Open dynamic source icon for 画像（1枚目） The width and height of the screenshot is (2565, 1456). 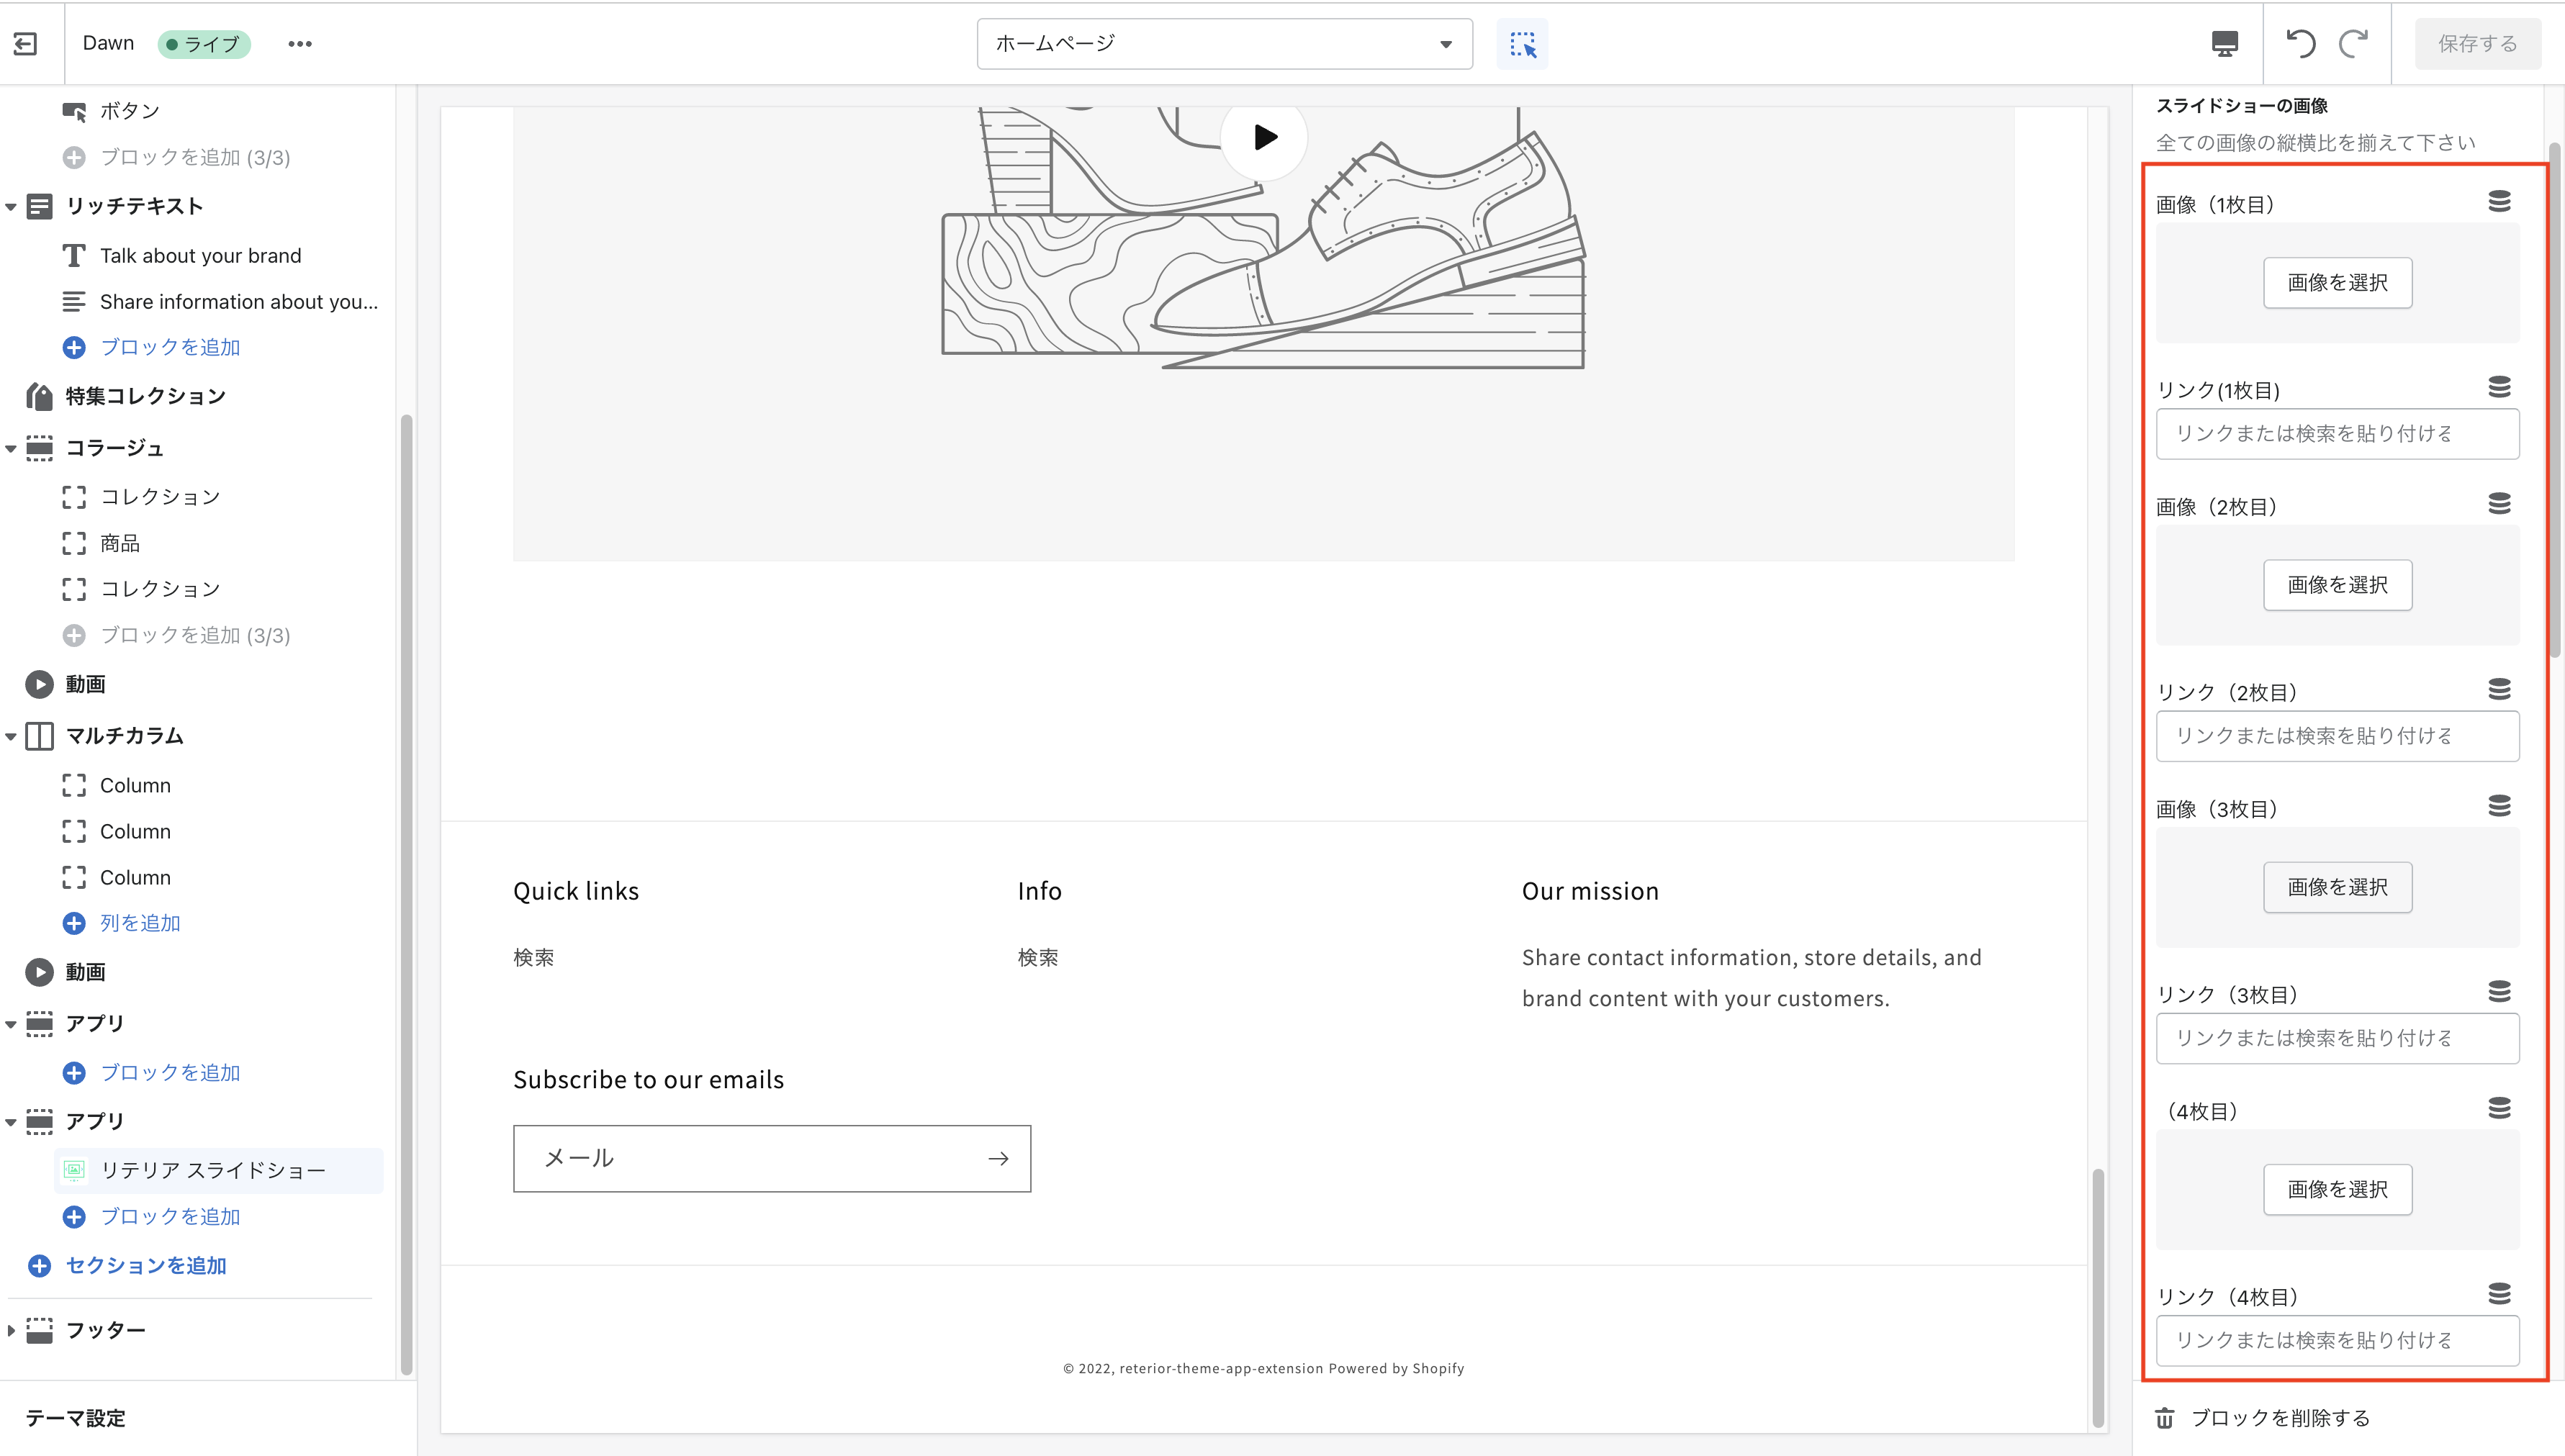[2499, 202]
